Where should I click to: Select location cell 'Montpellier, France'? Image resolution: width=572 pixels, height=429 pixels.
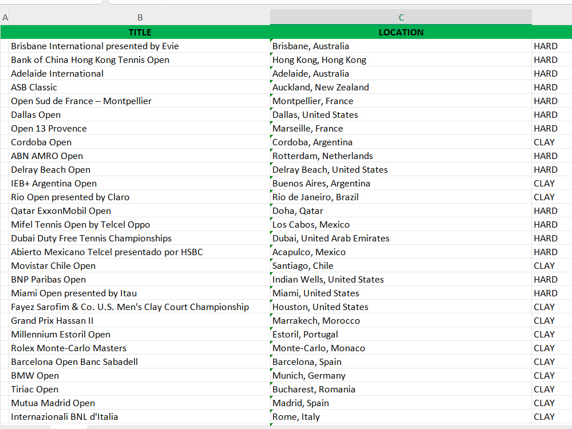point(401,101)
